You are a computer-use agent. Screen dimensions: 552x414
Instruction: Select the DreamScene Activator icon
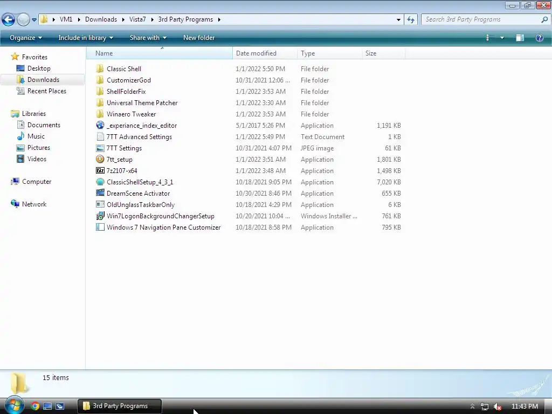click(100, 193)
